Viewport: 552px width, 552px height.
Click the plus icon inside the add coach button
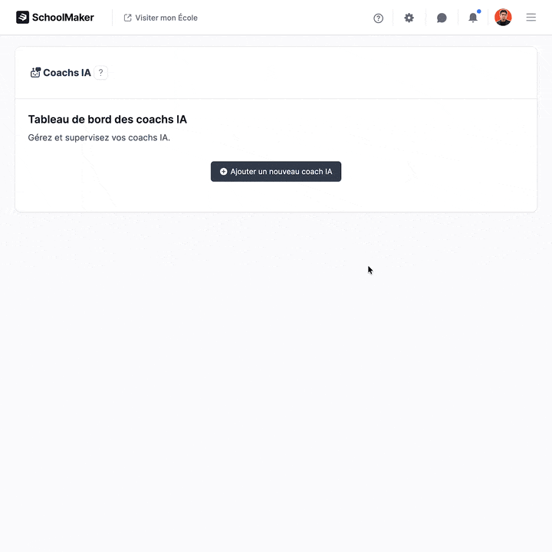point(223,172)
